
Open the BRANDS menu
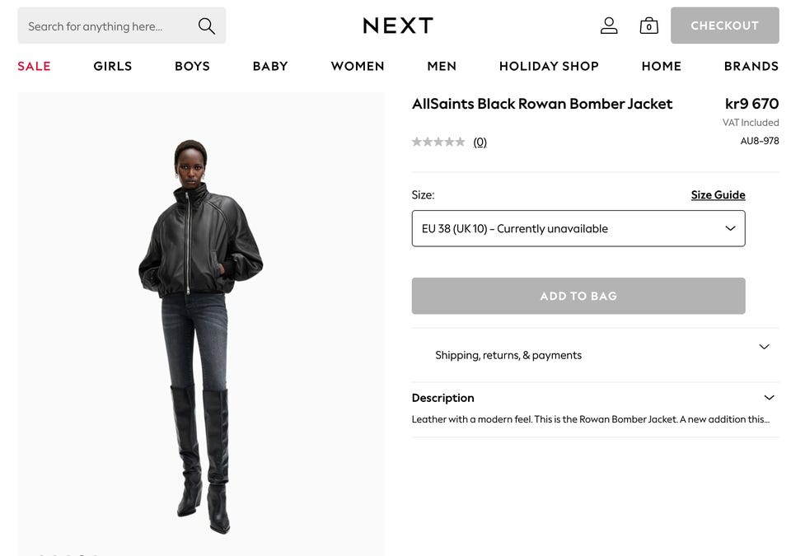pyautogui.click(x=751, y=66)
